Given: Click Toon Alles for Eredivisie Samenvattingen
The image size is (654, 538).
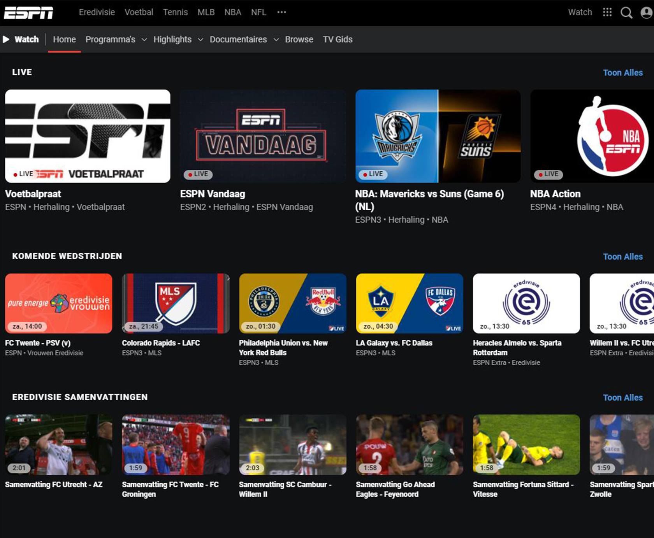Looking at the screenshot, I should [622, 397].
